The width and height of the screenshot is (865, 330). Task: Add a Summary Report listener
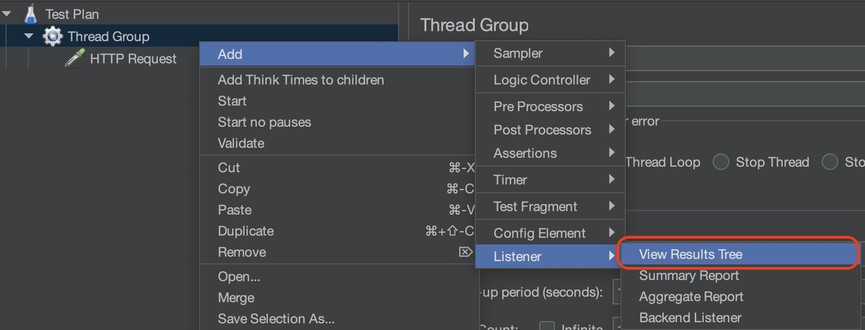[689, 276]
